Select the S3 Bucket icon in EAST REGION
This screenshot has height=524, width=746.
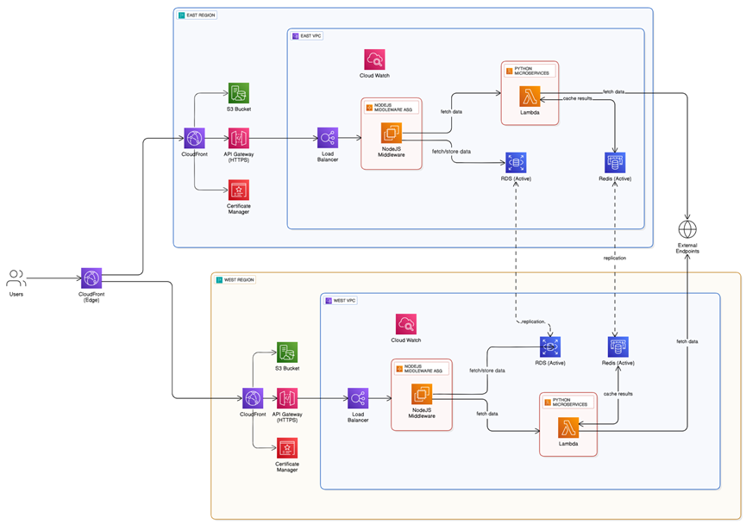point(238,94)
